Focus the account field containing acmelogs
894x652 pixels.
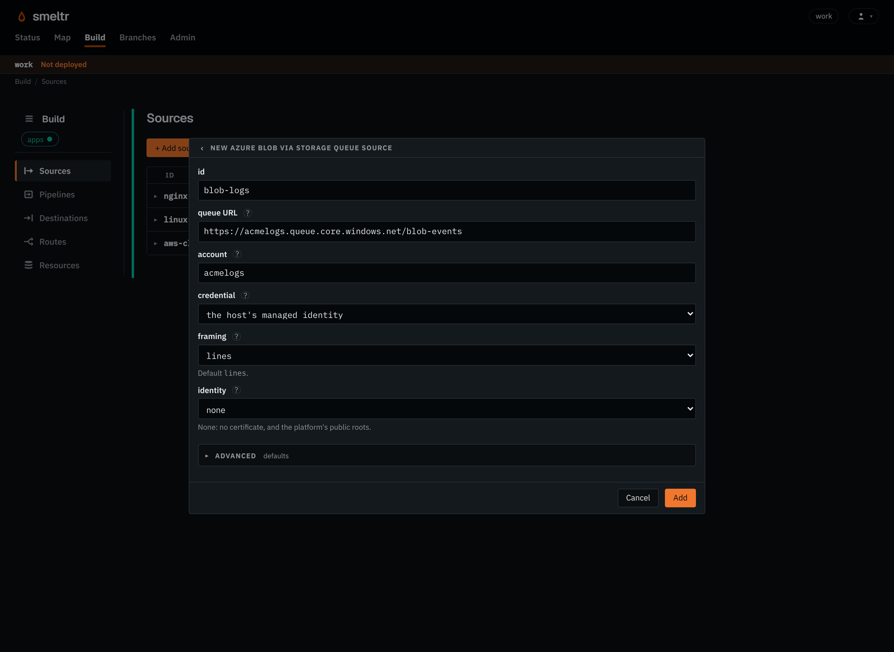pos(447,273)
